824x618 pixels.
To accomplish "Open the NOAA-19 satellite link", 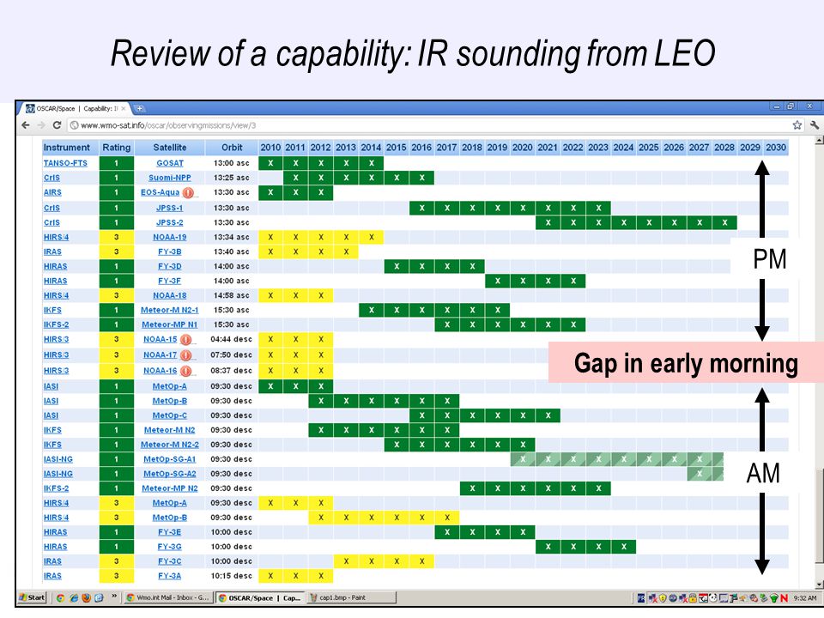I will [170, 238].
